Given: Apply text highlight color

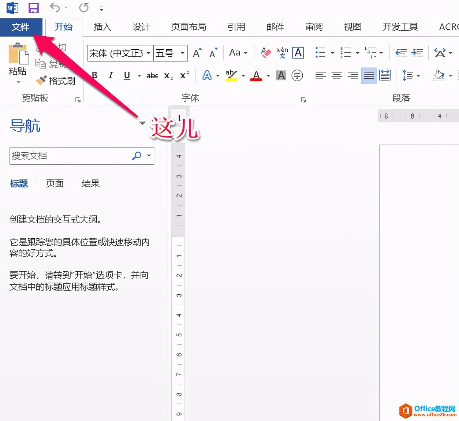Looking at the screenshot, I should coord(231,75).
